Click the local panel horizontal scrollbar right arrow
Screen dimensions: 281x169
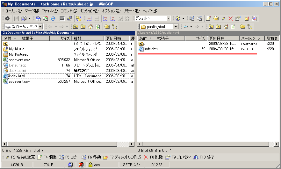pyautogui.click(x=132, y=144)
